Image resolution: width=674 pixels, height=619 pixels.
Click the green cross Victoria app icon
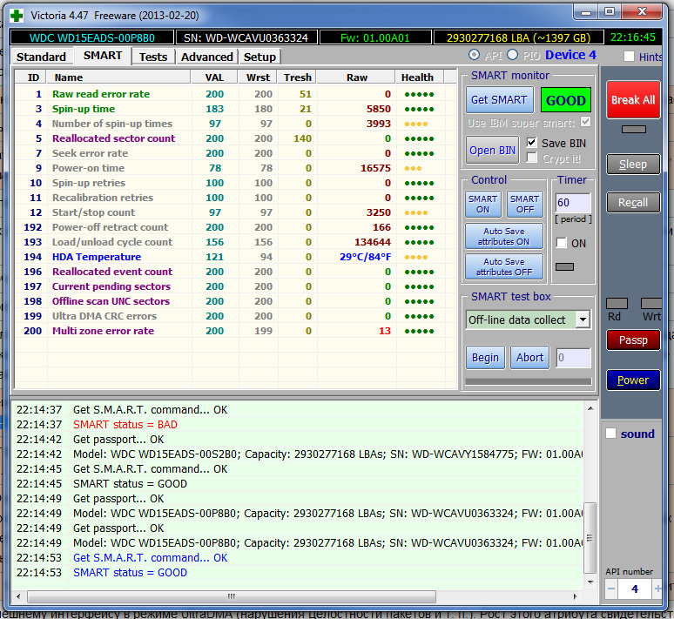(17, 14)
